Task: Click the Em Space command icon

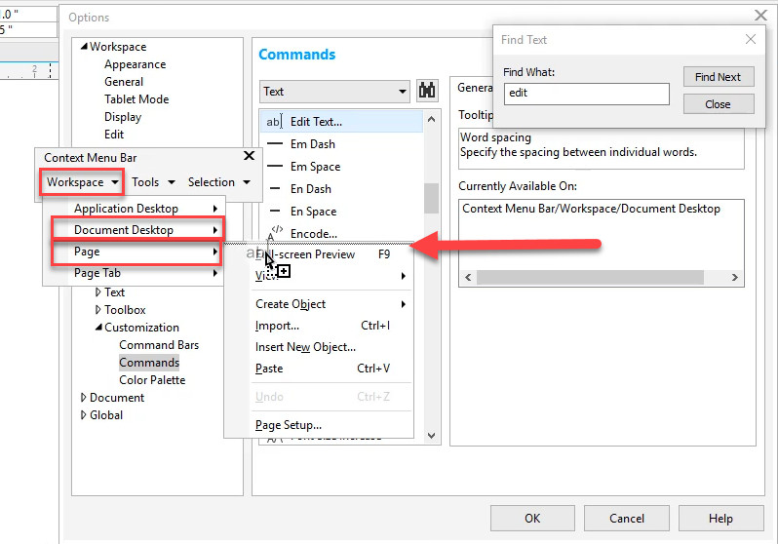Action: point(275,167)
